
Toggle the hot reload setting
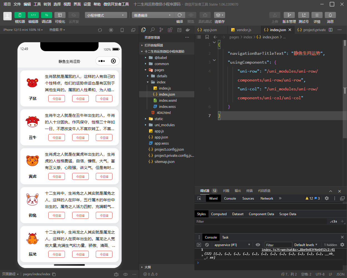click(57, 30)
